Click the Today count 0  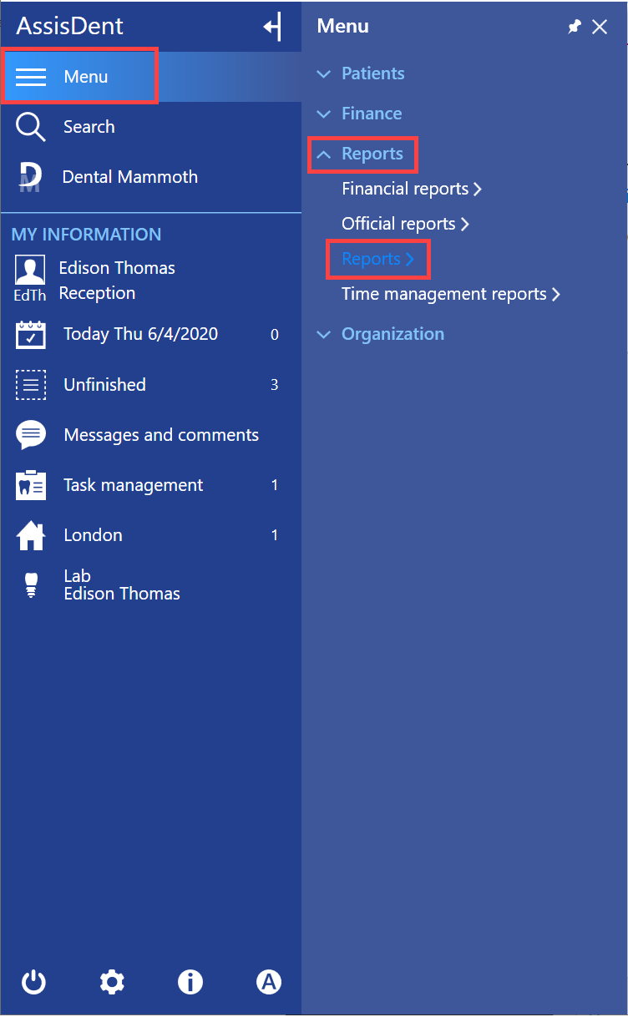(275, 335)
